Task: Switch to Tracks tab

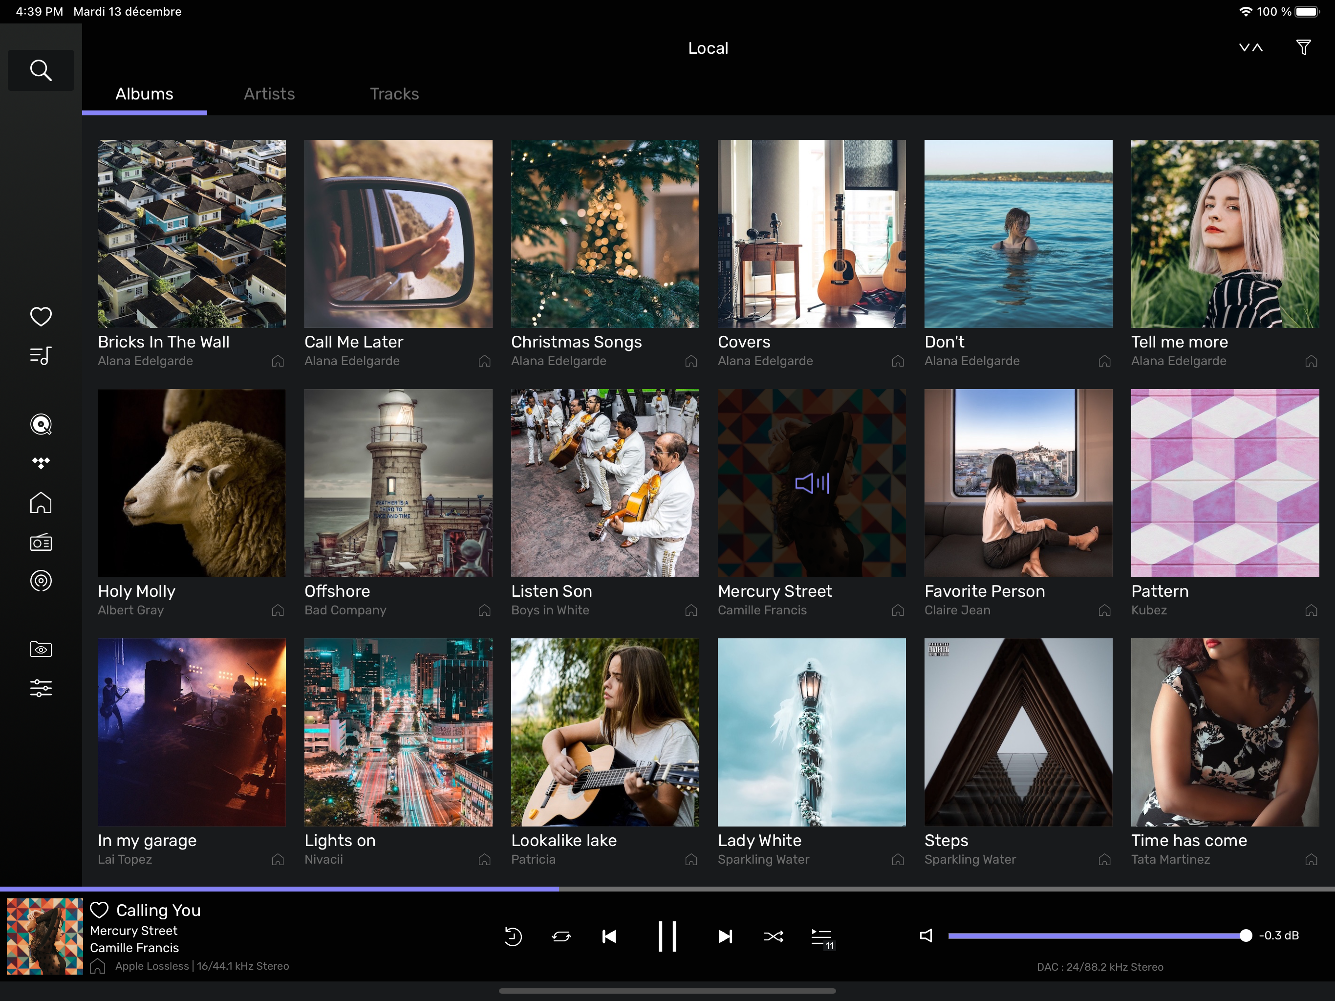Action: point(394,94)
